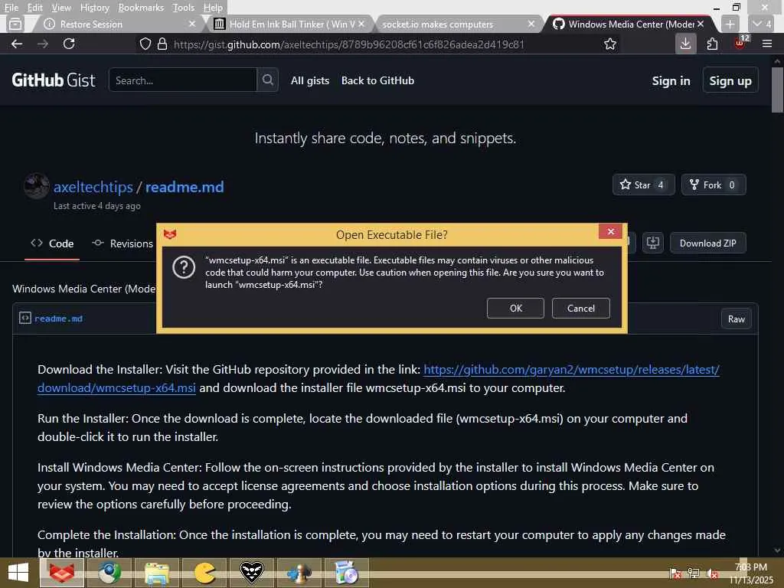Click the browser address bar URL
The height and width of the screenshot is (588, 784).
coord(349,44)
